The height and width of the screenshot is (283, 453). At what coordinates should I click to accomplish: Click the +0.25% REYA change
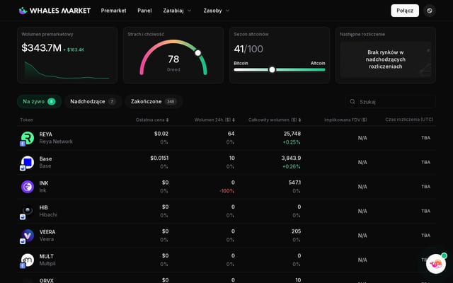292,142
